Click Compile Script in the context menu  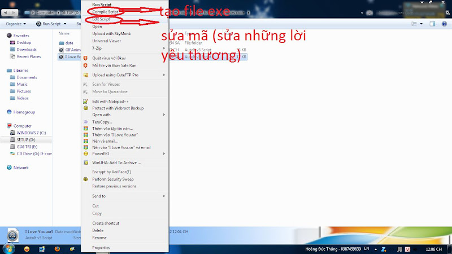105,11
